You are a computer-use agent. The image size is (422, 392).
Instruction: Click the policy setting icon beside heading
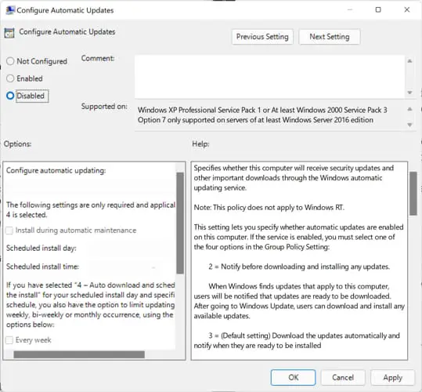9,33
